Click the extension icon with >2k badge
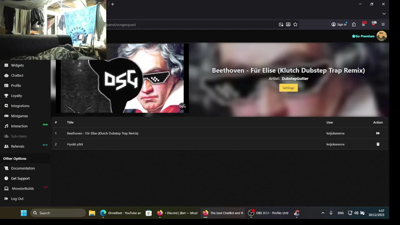Screen dimensions: 400x225 pyautogui.click(x=373, y=24)
